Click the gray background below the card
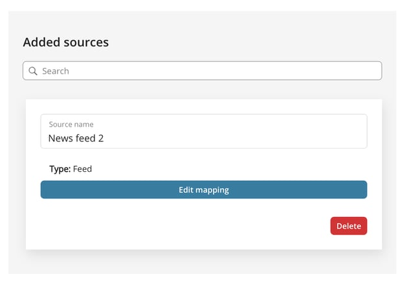This screenshot has width=407, height=281. (x=202, y=262)
